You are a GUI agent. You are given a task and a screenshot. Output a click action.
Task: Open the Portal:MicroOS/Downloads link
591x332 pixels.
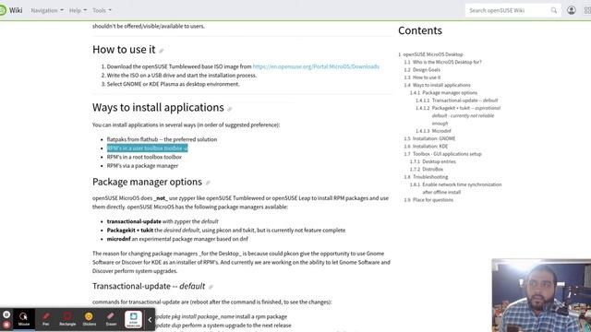316,66
